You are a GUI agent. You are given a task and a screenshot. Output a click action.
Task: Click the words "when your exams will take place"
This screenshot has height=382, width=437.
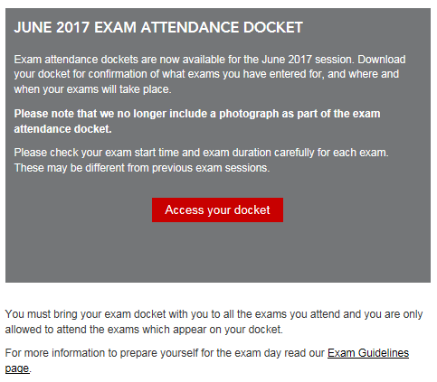tap(92, 89)
